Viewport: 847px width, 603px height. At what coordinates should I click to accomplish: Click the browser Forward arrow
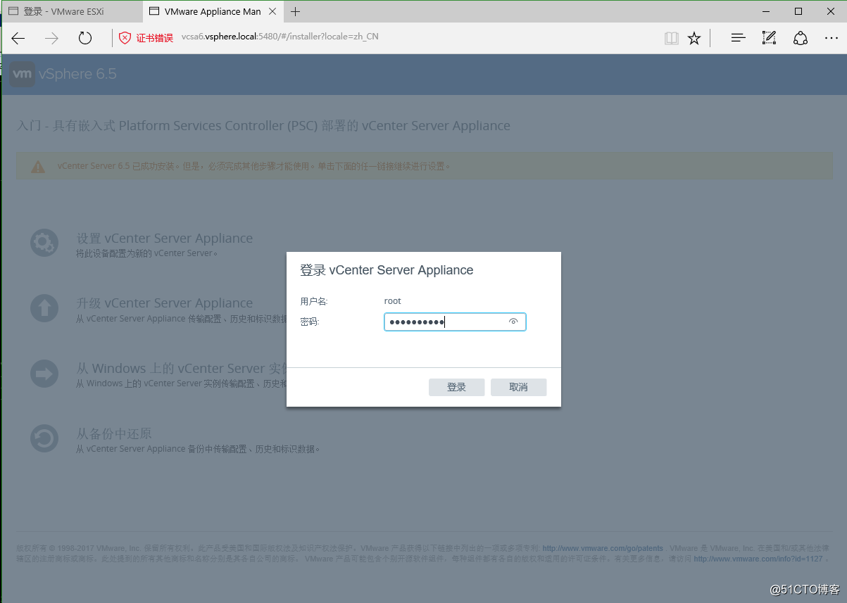pyautogui.click(x=51, y=38)
